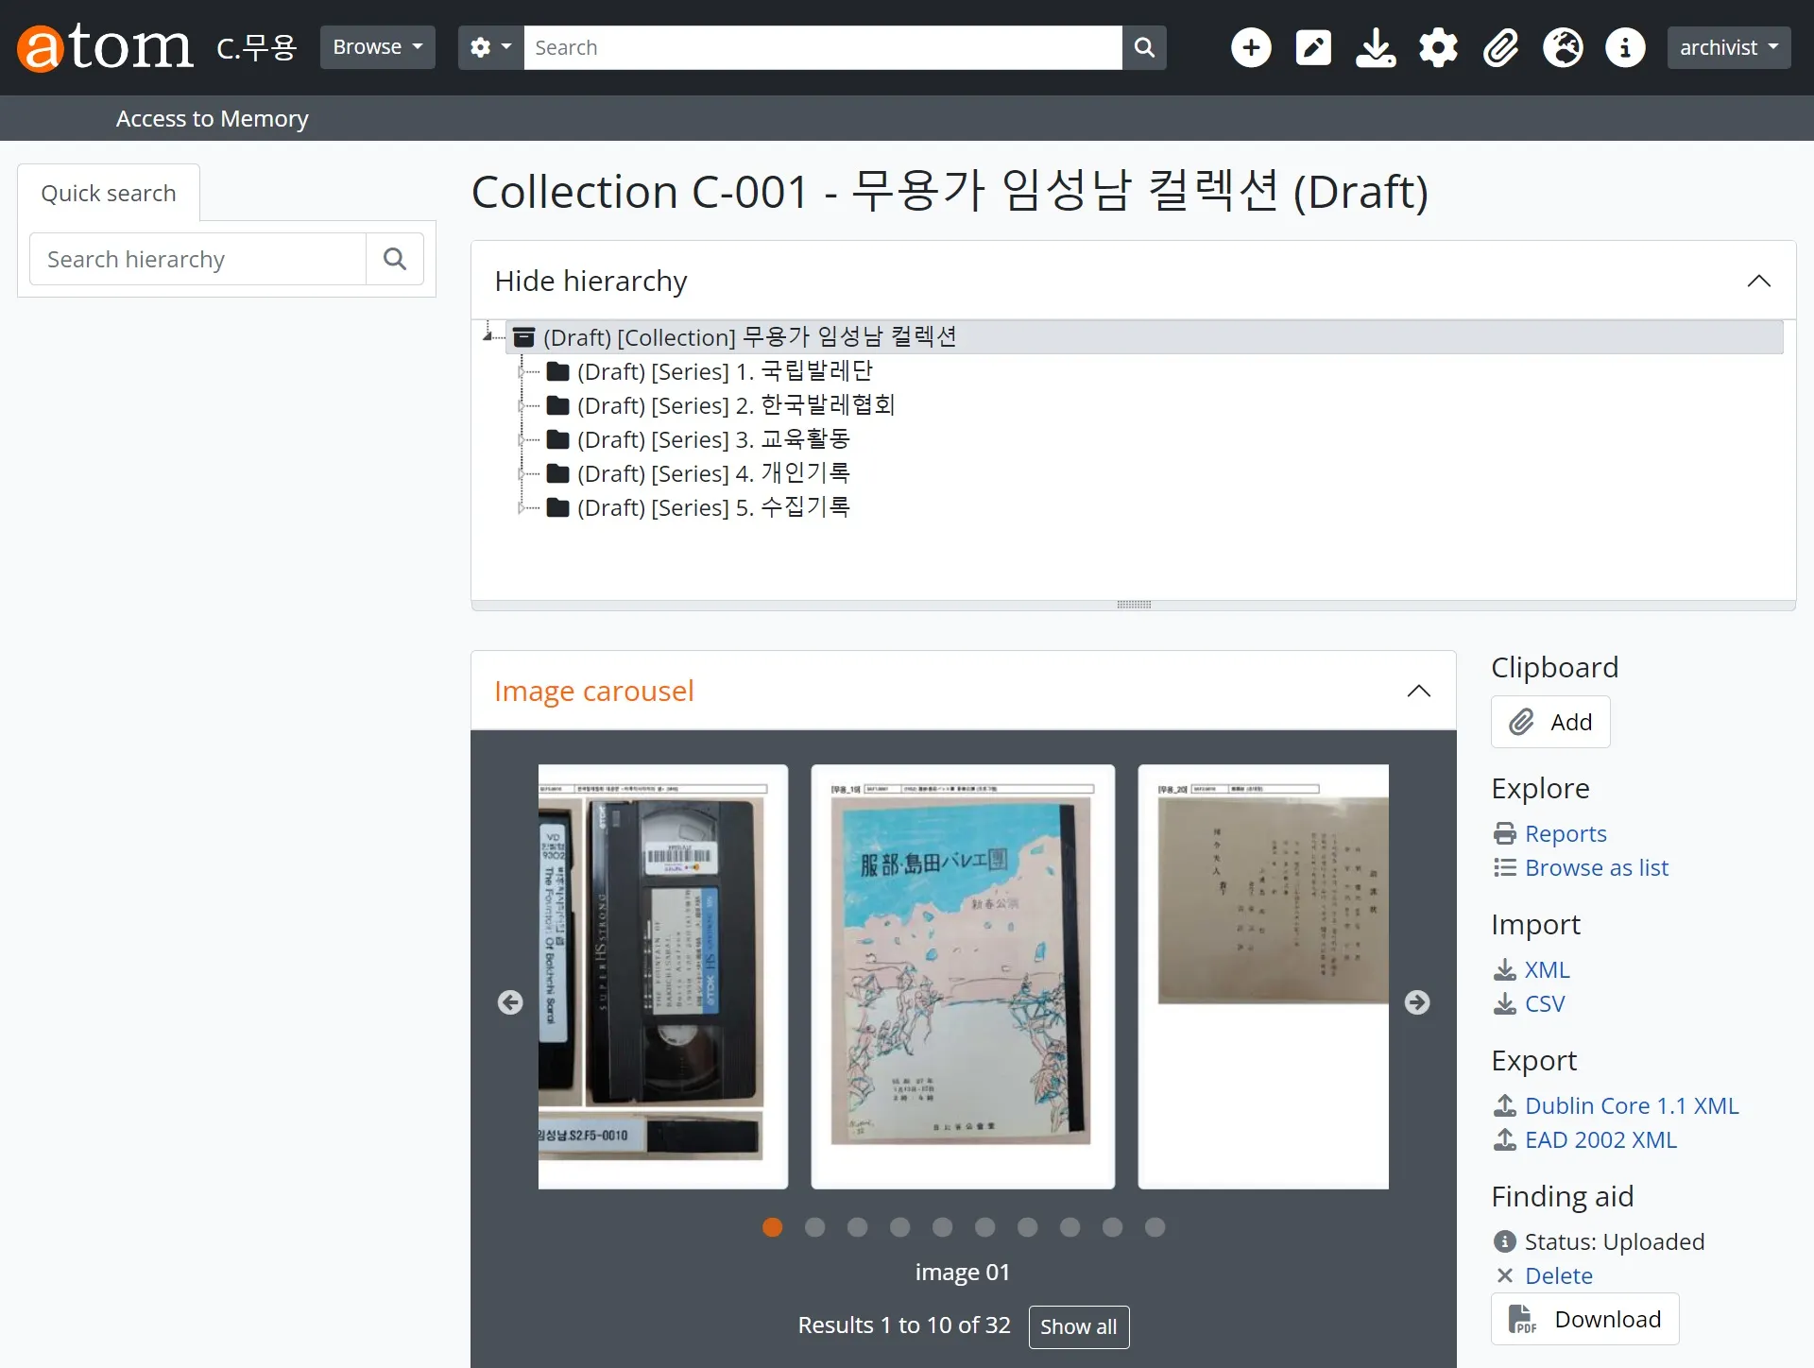Open Clipboard paperclip icon in header
1814x1368 pixels.
(x=1500, y=47)
